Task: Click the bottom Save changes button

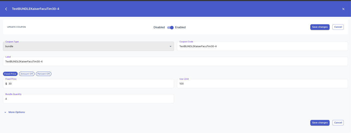Action: (320, 123)
